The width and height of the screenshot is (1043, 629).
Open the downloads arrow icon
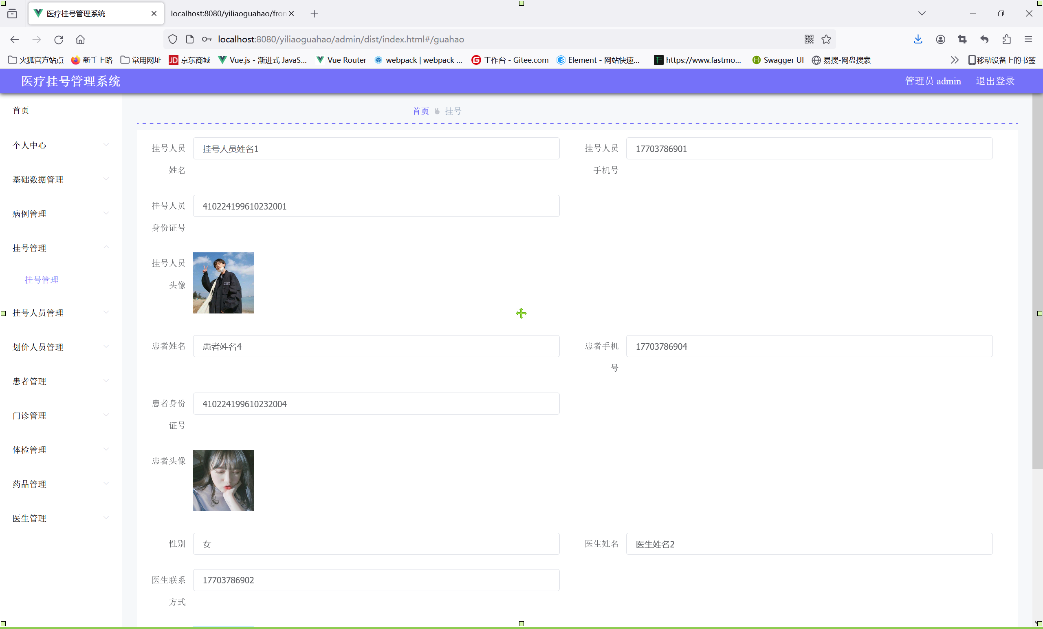click(918, 40)
